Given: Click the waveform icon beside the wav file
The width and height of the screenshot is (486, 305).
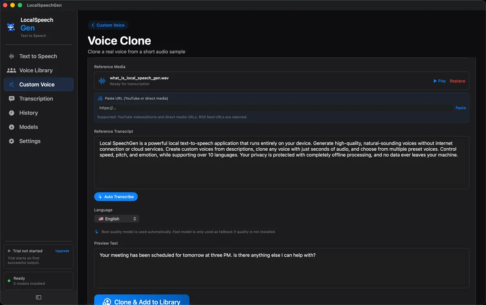Looking at the screenshot, I should (102, 81).
